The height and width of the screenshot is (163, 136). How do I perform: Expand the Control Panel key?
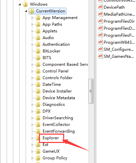point(32,71)
